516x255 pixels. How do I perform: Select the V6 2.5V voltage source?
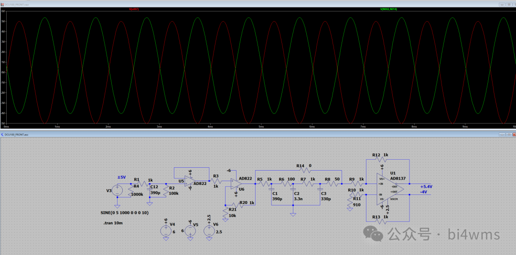[x=209, y=231]
